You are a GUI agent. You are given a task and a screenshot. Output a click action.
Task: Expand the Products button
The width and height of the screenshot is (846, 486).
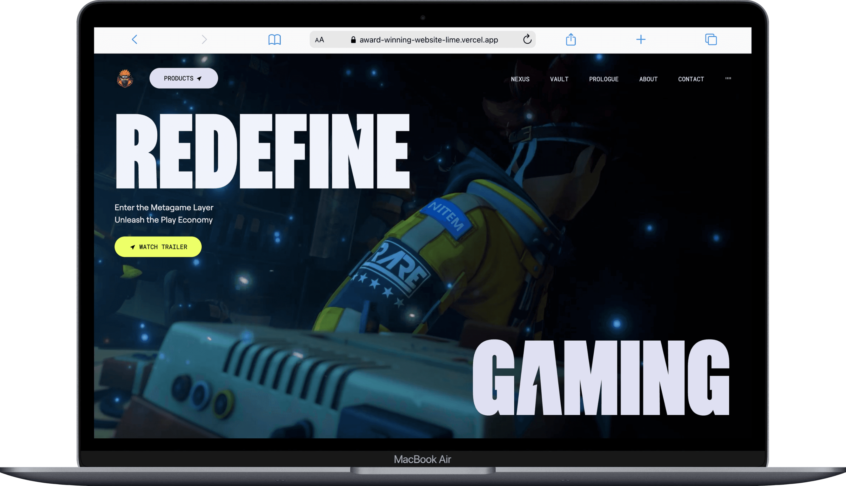[x=183, y=78]
